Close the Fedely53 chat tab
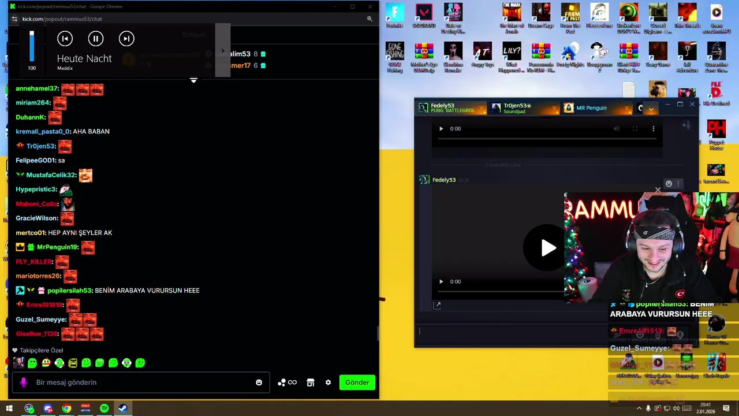739x416 pixels. (x=481, y=108)
